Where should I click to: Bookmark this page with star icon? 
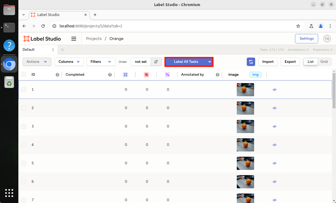pos(298,26)
